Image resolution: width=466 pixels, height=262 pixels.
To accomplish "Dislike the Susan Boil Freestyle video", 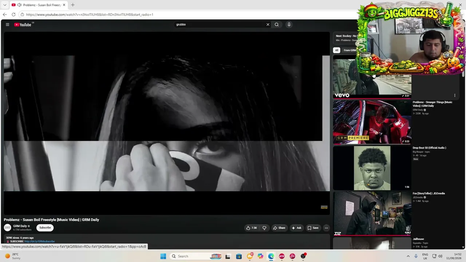I will pos(265,228).
